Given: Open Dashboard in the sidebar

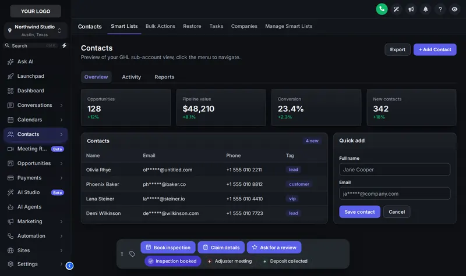Looking at the screenshot, I should click(x=36, y=91).
